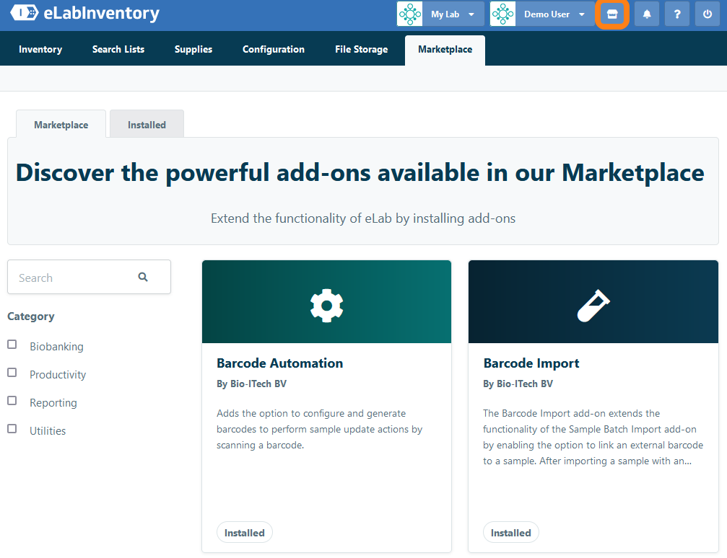This screenshot has width=727, height=558.
Task: Click into the add-on Search field
Action: pos(72,278)
